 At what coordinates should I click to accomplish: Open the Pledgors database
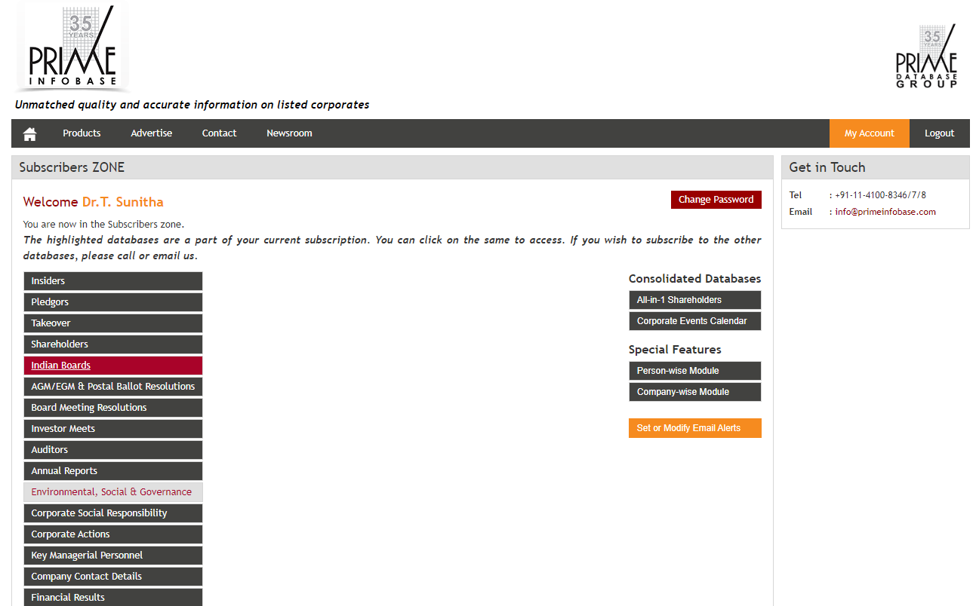tap(50, 302)
